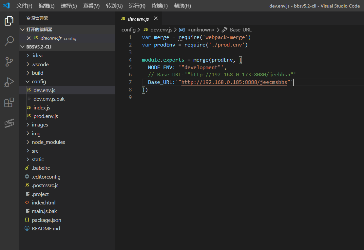Open the 终端(T) menu
The height and width of the screenshot is (250, 364).
coord(160,6)
